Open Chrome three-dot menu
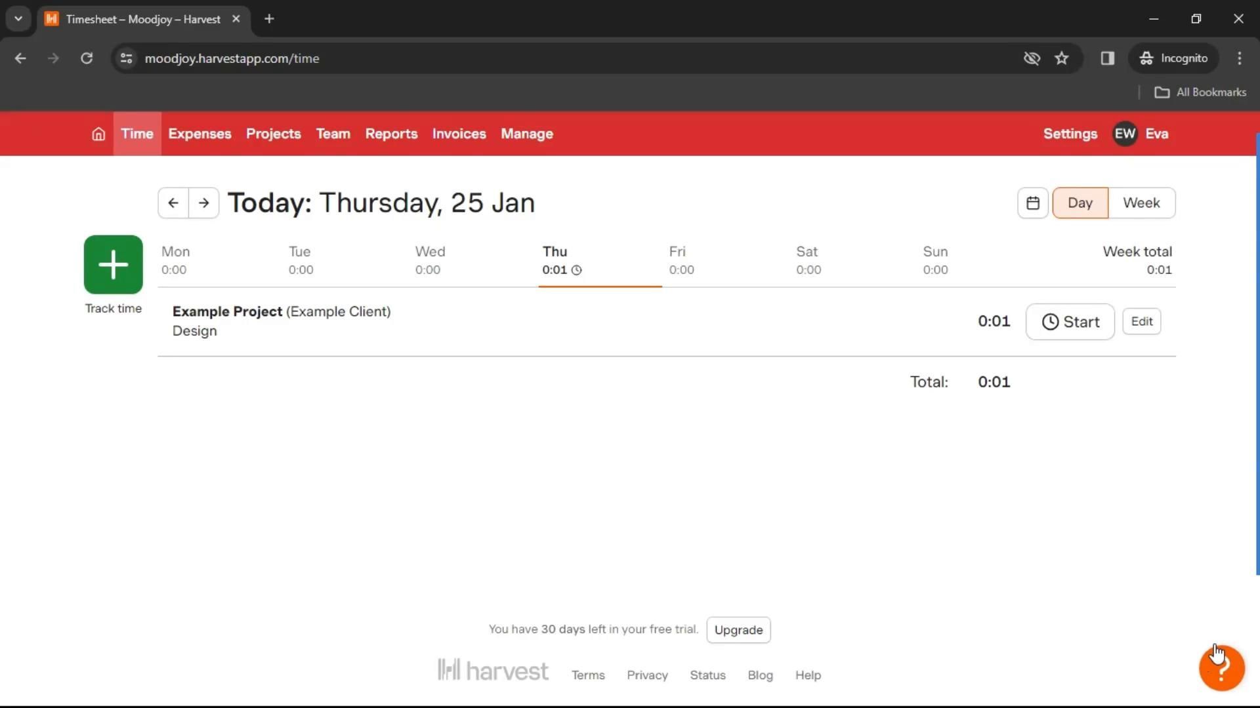Screen dimensions: 1260x708 [x=1239, y=58]
